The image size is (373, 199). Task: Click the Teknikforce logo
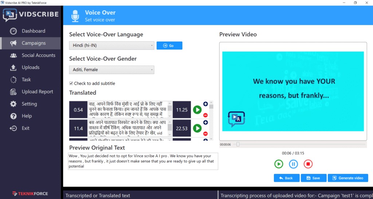30,194
